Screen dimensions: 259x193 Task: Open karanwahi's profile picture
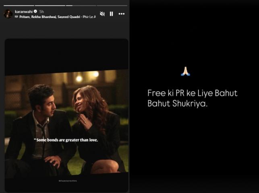click(x=8, y=14)
